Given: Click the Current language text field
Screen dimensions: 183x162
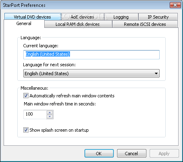Looking at the screenshot, I should pos(91,55).
